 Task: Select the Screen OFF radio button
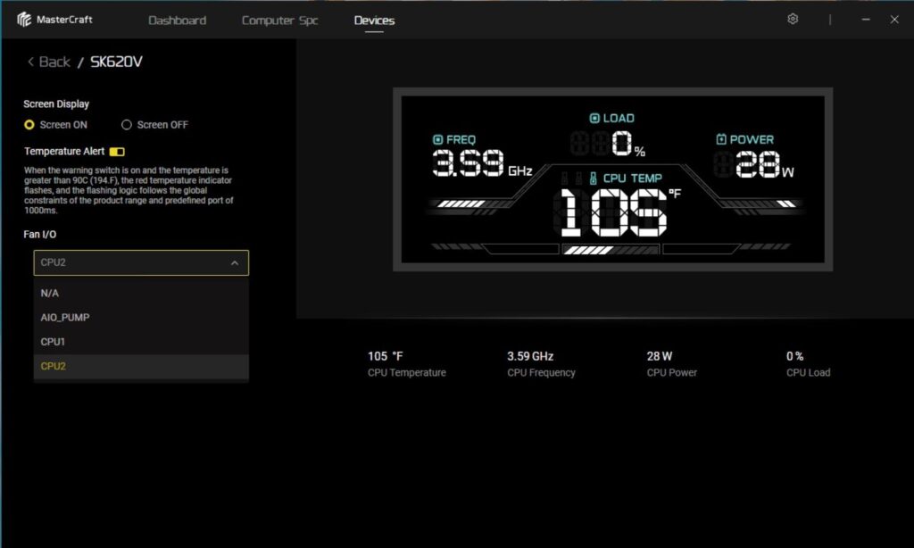pyautogui.click(x=127, y=125)
